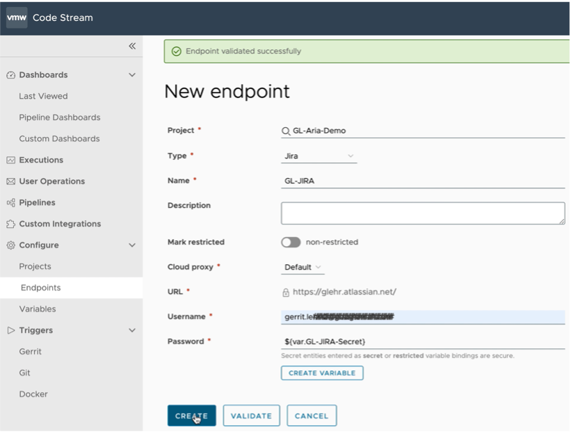Open the Type dropdown showing Jira
Image resolution: width=571 pixels, height=433 pixels.
tap(319, 156)
